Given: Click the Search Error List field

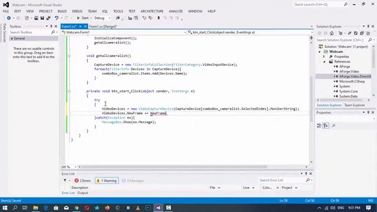Looking at the screenshot, I should [x=282, y=180].
